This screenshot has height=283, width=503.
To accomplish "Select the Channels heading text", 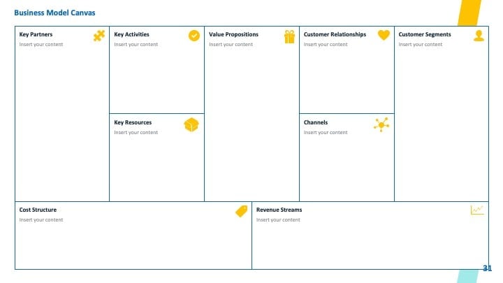I will pos(316,122).
